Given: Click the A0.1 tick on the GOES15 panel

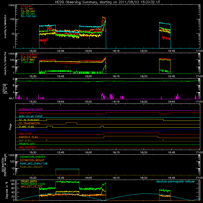Looking at the screenshot, I should [12, 98].
